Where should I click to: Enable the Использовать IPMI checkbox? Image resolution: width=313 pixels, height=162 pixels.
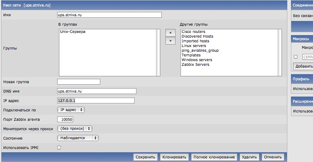59,148
